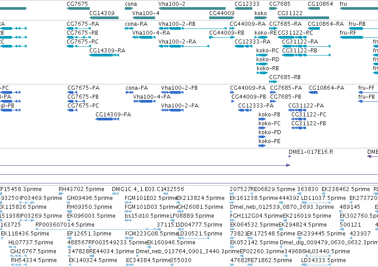Screen dimensions: 378x267
Task: Select EST LD11037.5prime
Action: coord(323,198)
